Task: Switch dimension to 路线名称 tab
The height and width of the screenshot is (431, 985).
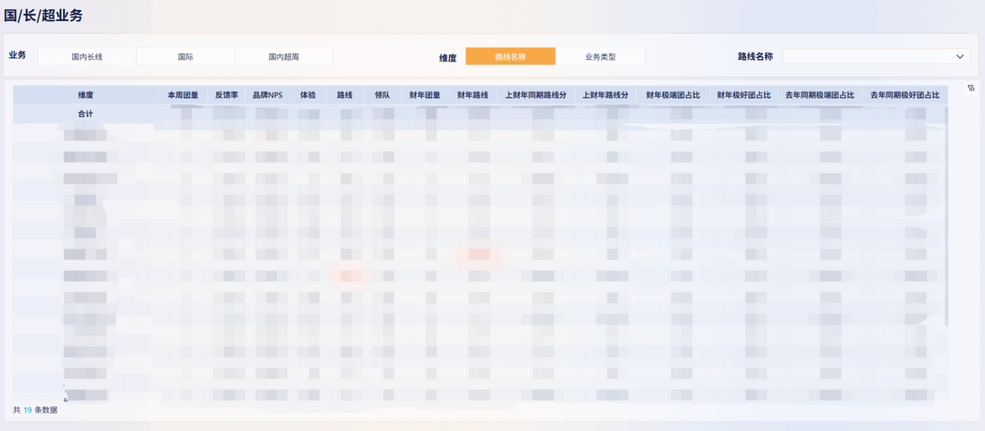Action: pos(510,57)
